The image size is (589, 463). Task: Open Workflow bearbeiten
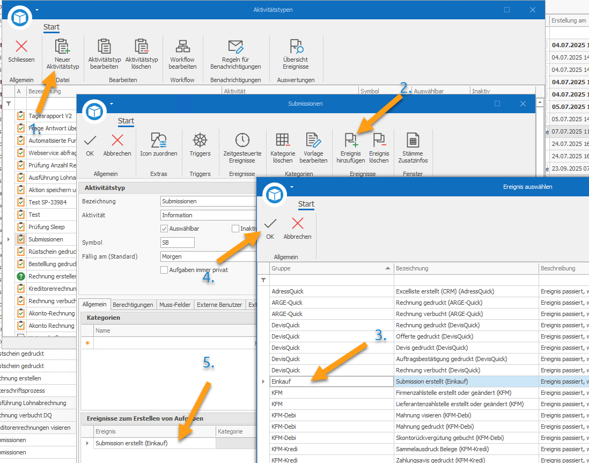(182, 55)
